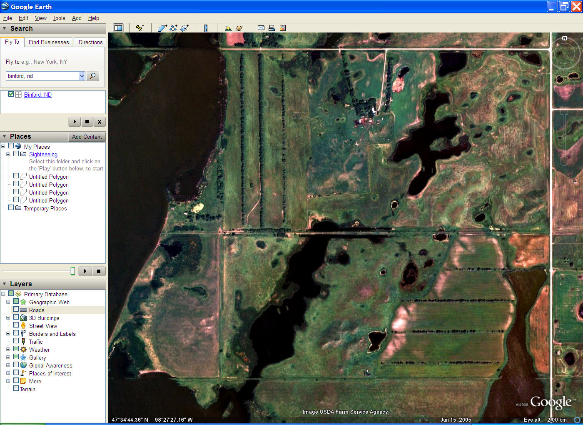The width and height of the screenshot is (583, 425).
Task: Switch to Directions tab
Action: 90,42
